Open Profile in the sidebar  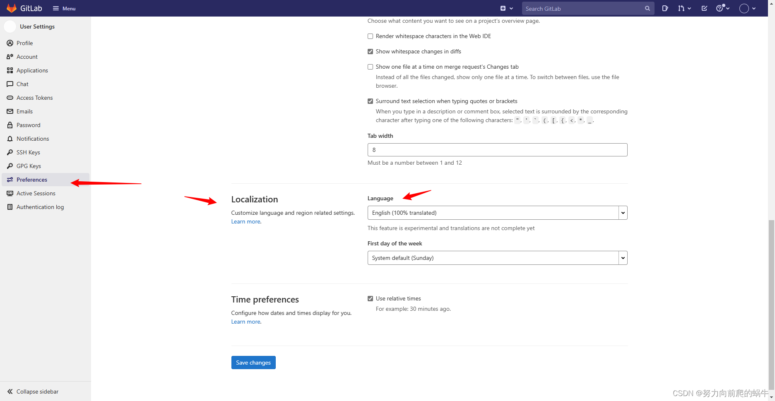46,43
